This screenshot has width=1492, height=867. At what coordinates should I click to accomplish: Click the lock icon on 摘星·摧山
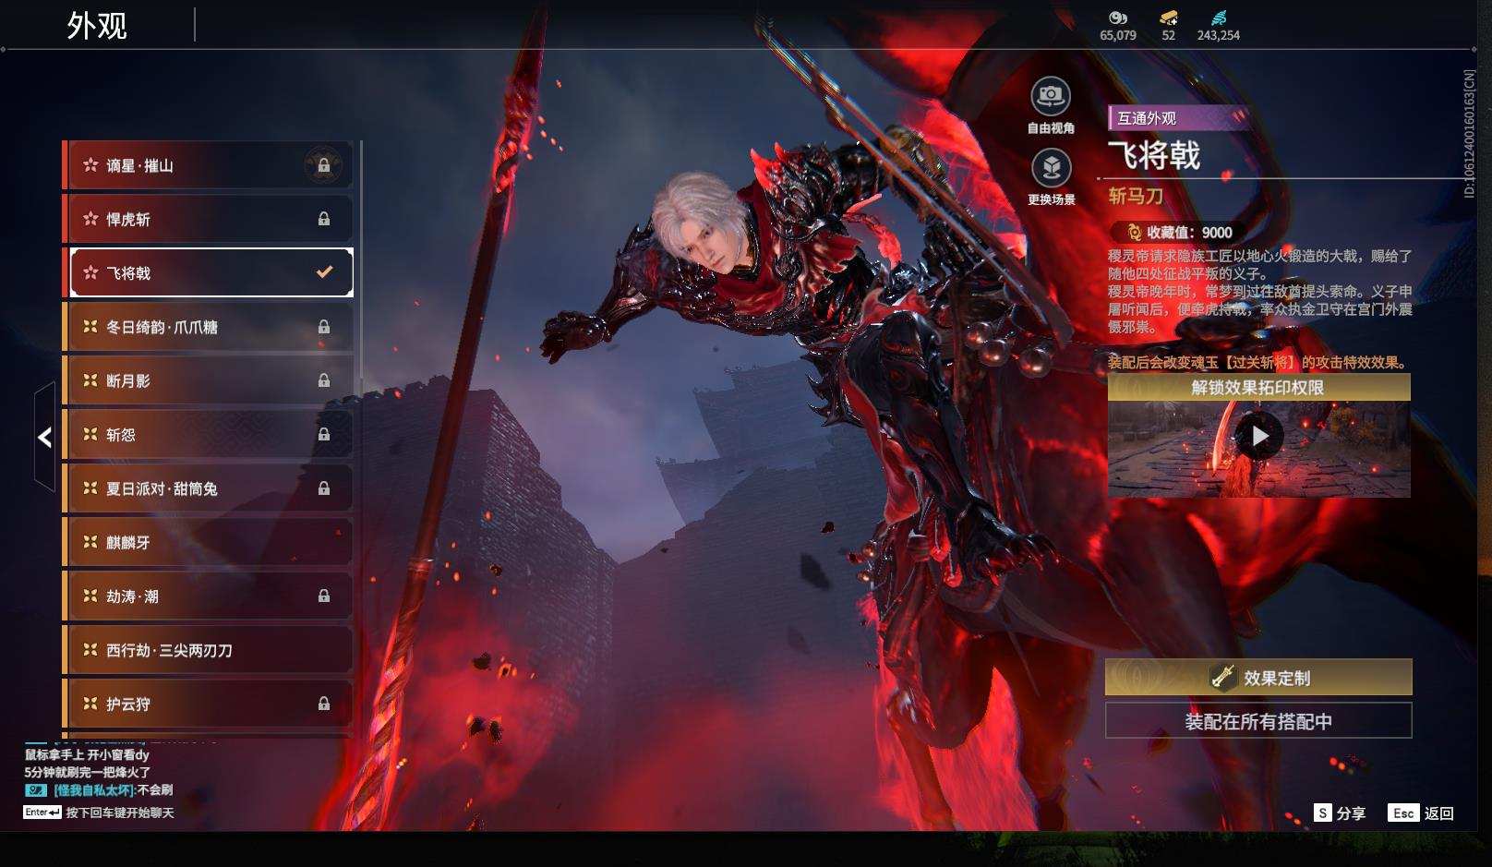pyautogui.click(x=324, y=165)
